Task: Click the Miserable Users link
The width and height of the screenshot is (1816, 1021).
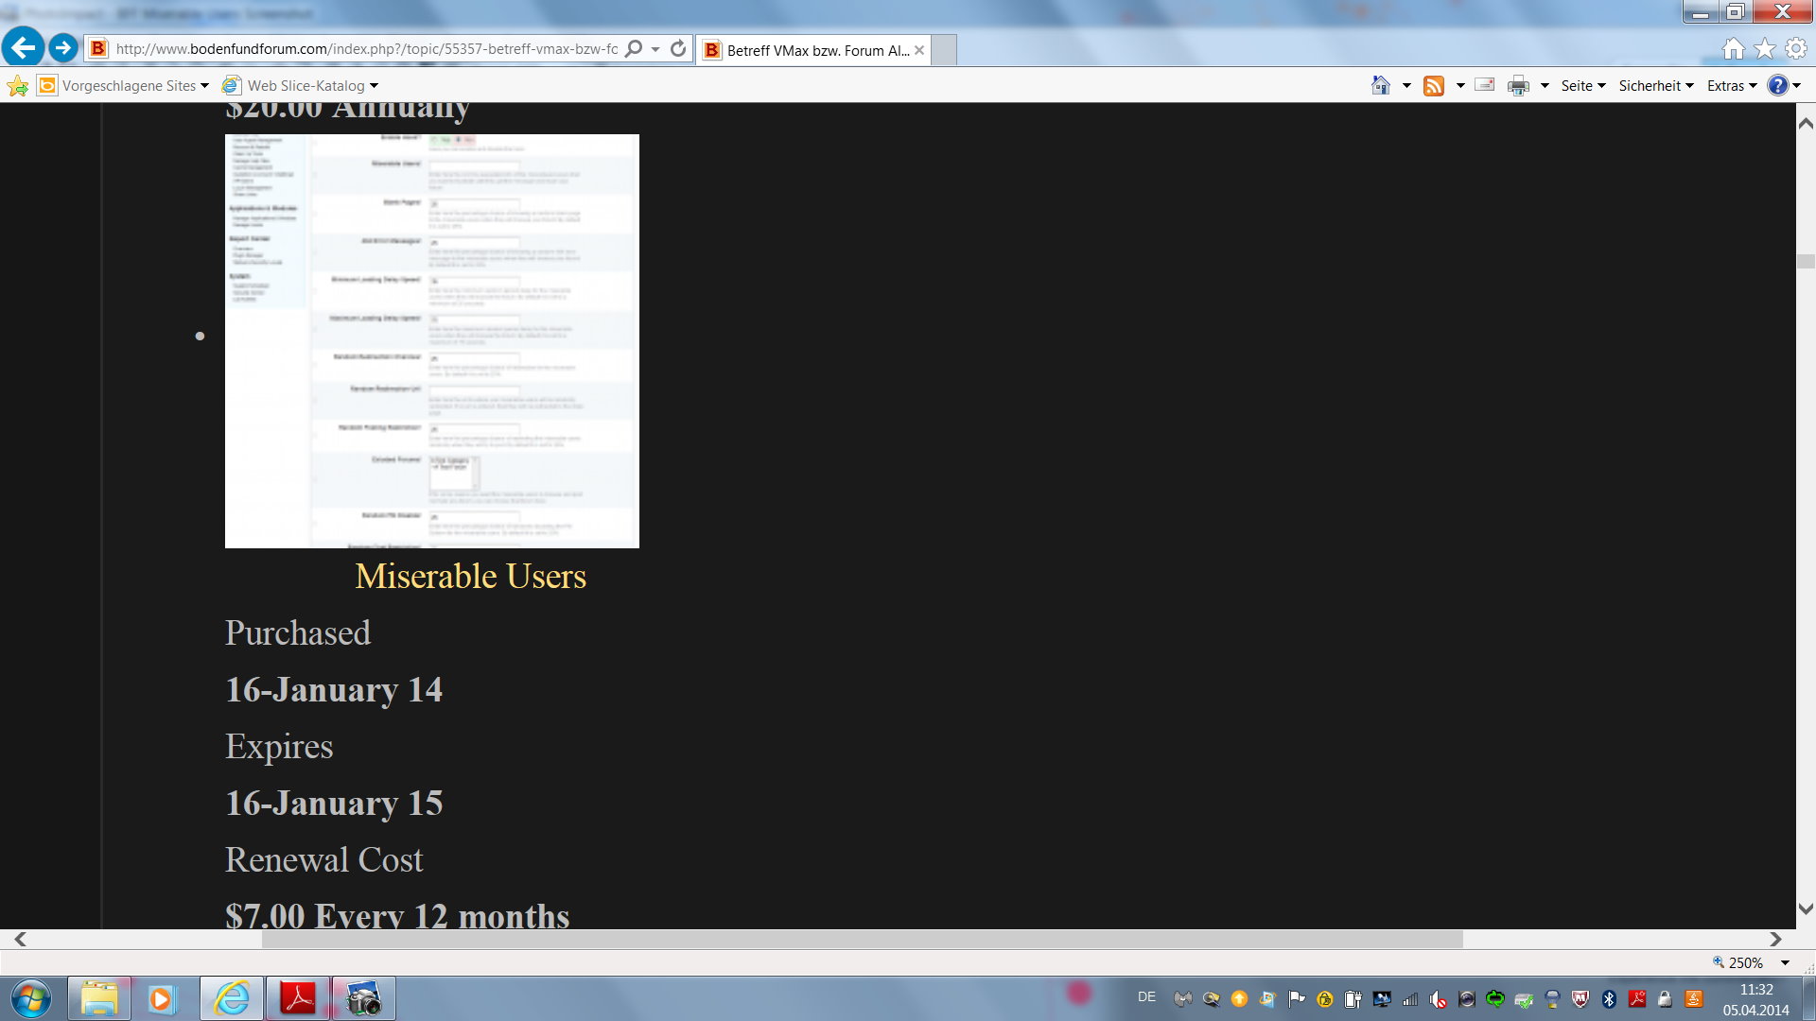Action: (x=470, y=576)
